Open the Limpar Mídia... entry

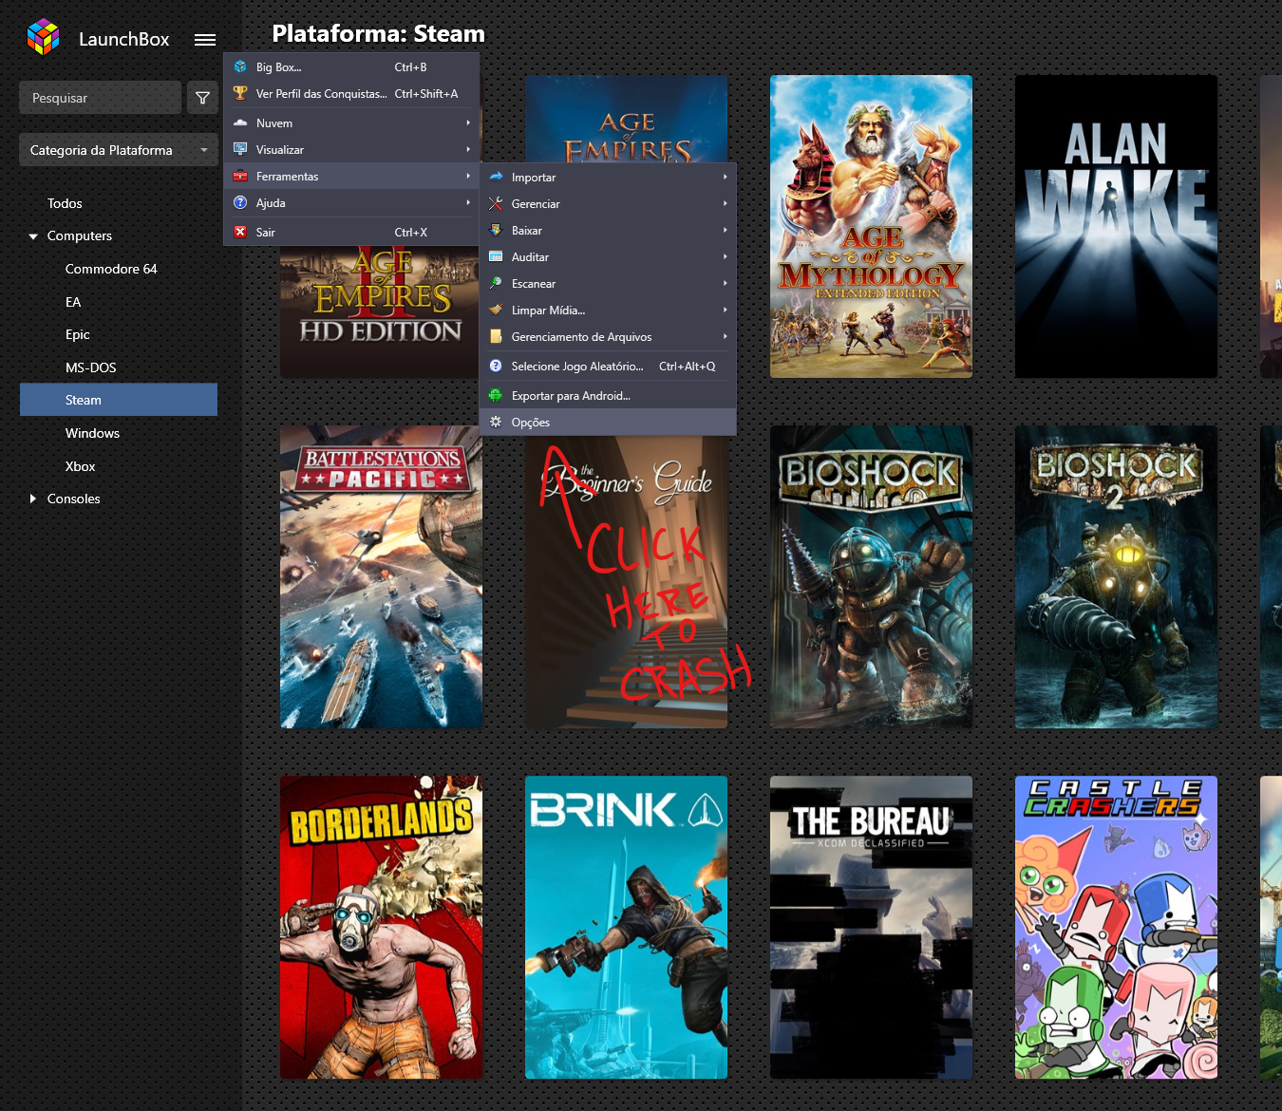(x=608, y=310)
